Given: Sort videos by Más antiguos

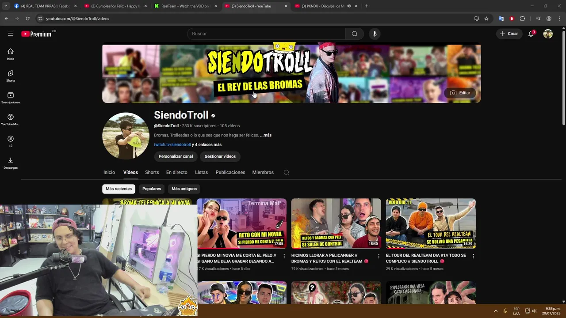Looking at the screenshot, I should point(184,189).
